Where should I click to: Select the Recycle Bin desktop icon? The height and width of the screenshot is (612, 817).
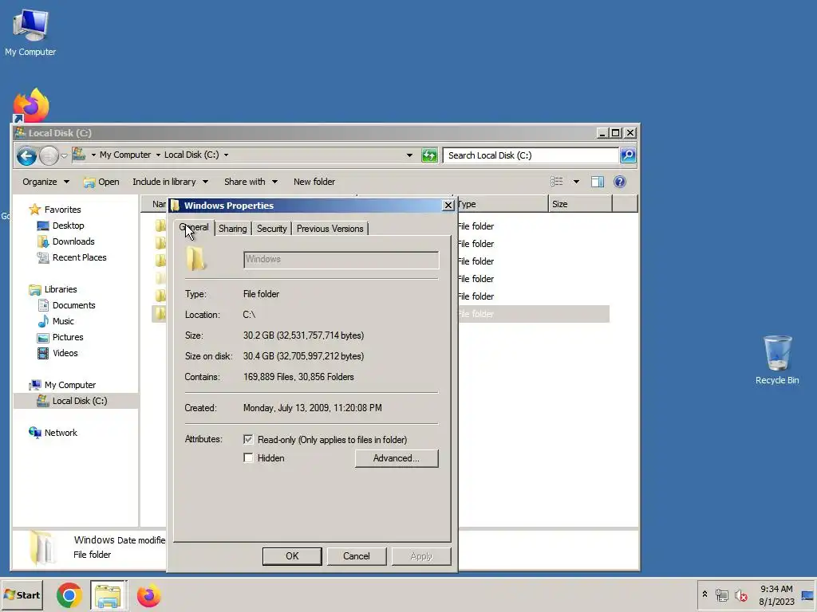777,360
